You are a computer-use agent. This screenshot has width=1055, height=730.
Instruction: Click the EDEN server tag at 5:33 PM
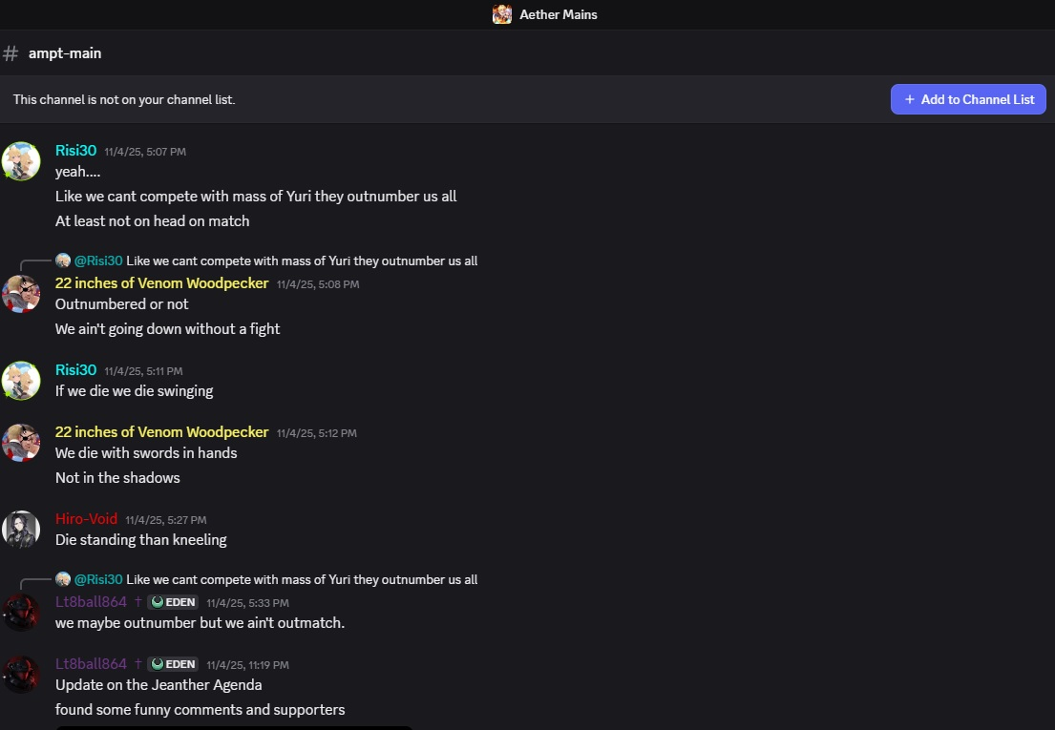coord(173,602)
